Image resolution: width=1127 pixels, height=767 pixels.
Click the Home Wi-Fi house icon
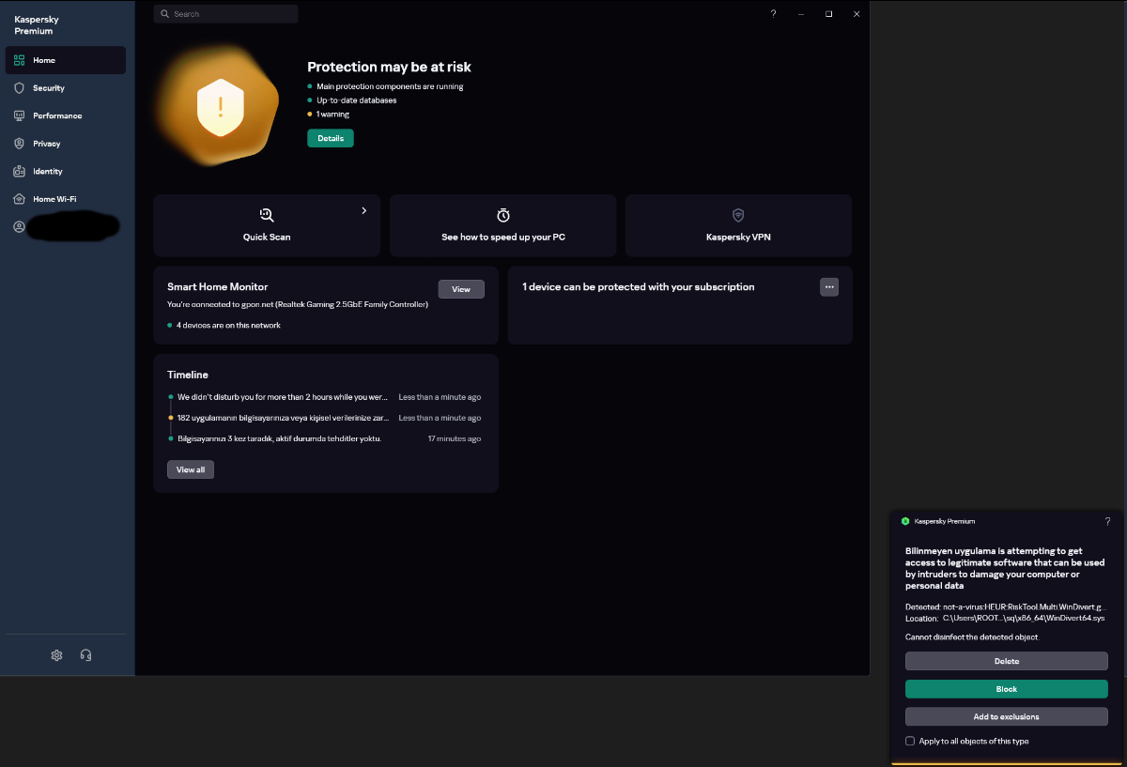click(19, 199)
